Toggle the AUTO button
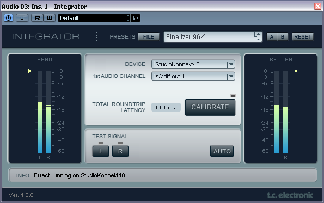Viewport: 324px width, 203px height. click(222, 151)
